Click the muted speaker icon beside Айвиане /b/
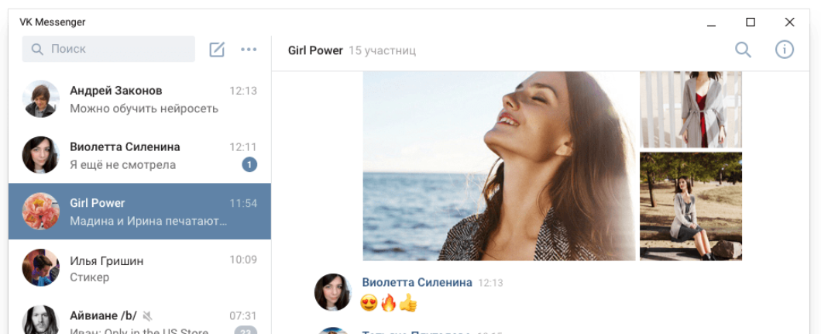The height and width of the screenshot is (334, 821). coord(148,316)
